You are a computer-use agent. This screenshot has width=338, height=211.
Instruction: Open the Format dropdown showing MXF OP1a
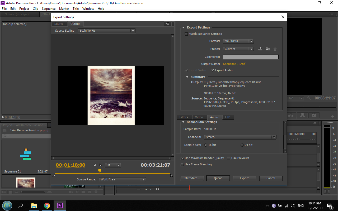(238, 41)
